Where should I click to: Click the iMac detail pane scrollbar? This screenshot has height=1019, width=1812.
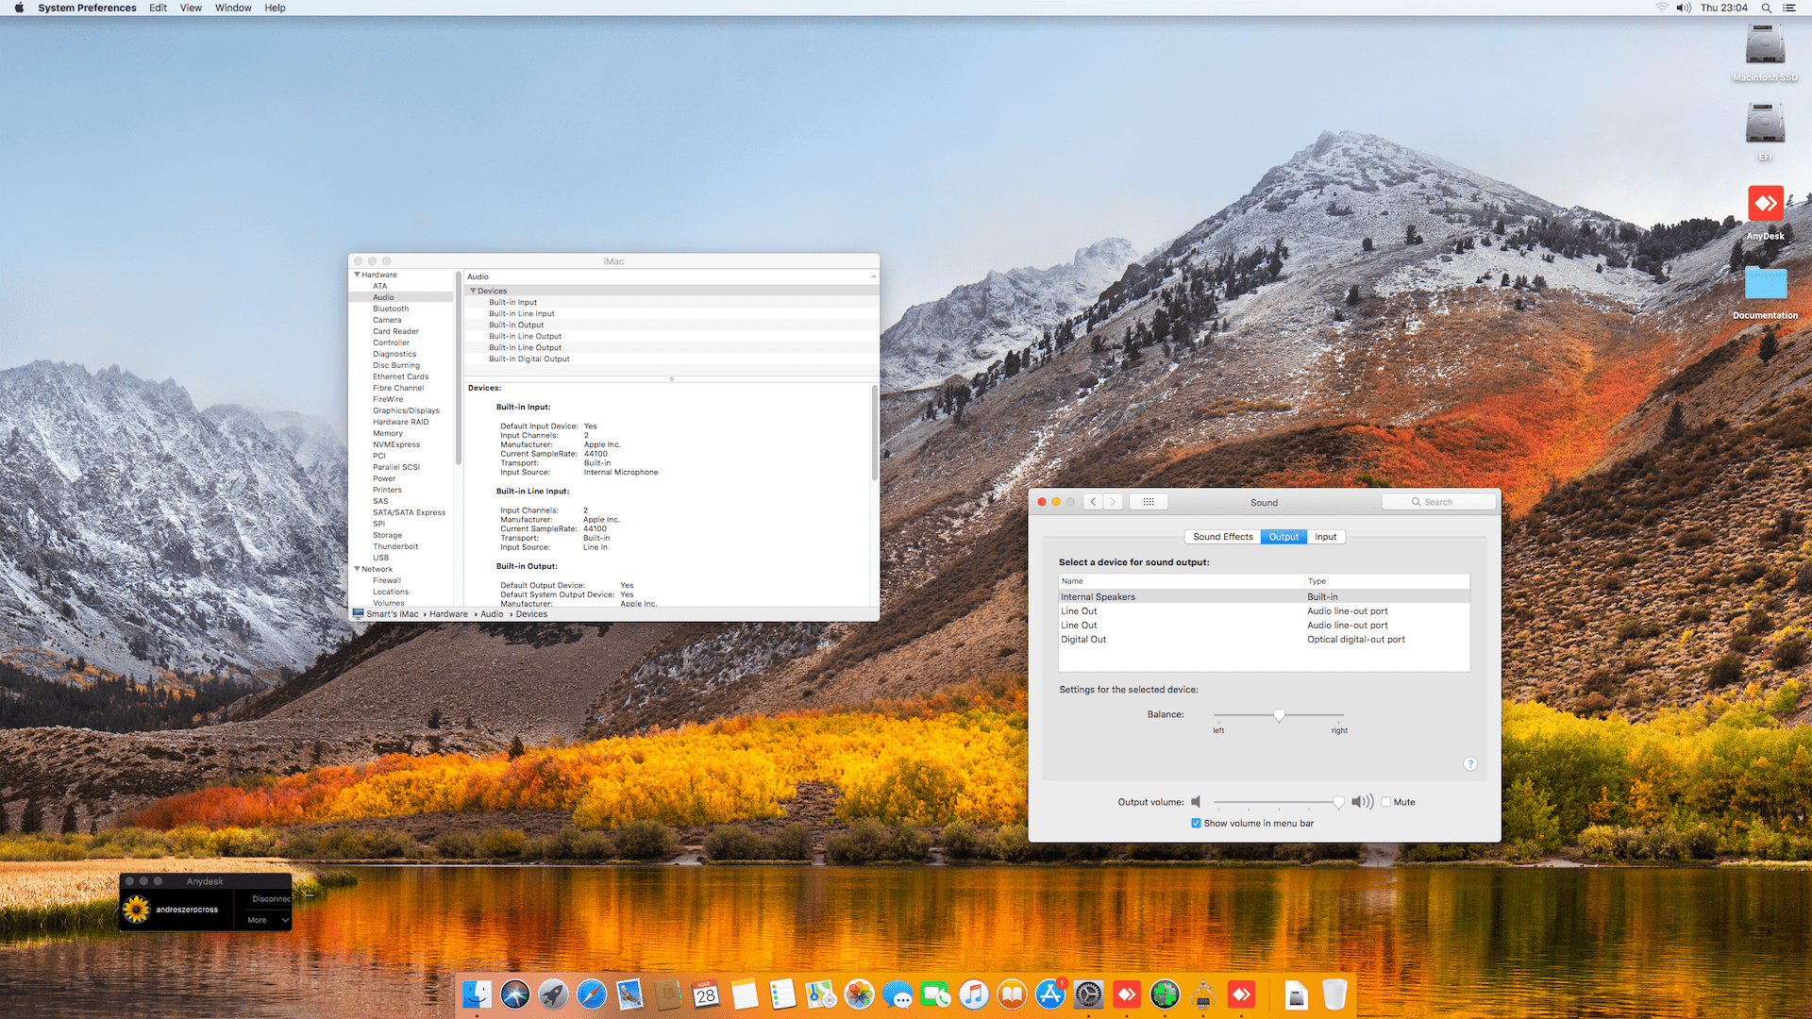tap(874, 434)
